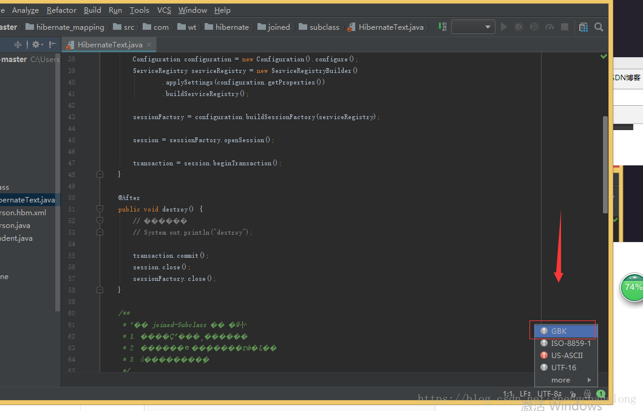Open the Build menu
This screenshot has width=643, height=411.
(92, 10)
